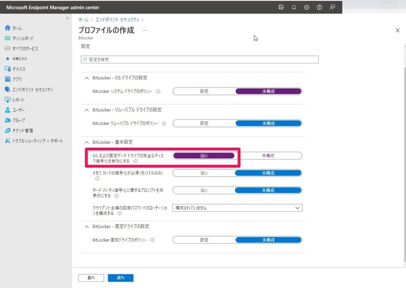Open the ellipsis menu next to プロファイルの作成
This screenshot has width=406, height=288.
(x=145, y=30)
